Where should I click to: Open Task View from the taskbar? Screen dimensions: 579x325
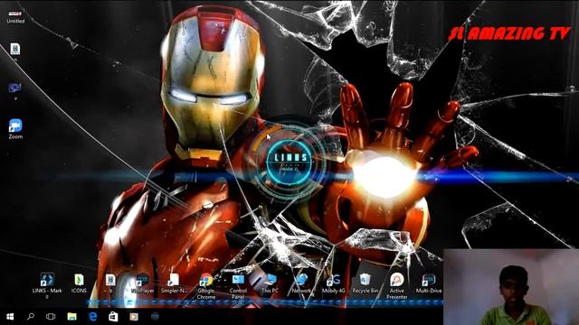click(x=51, y=317)
